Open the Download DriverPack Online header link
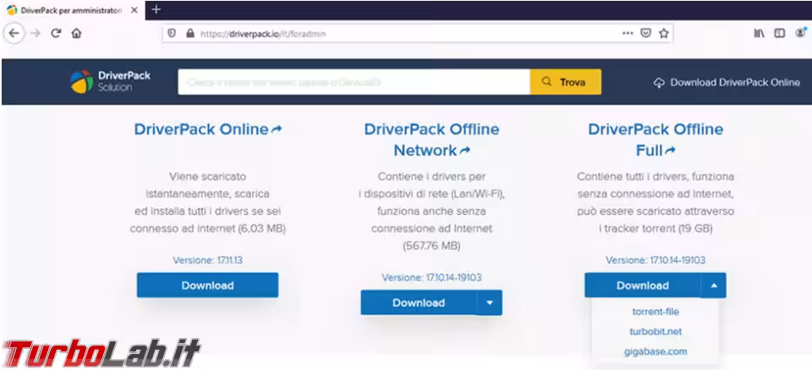This screenshot has height=370, width=812. (727, 83)
